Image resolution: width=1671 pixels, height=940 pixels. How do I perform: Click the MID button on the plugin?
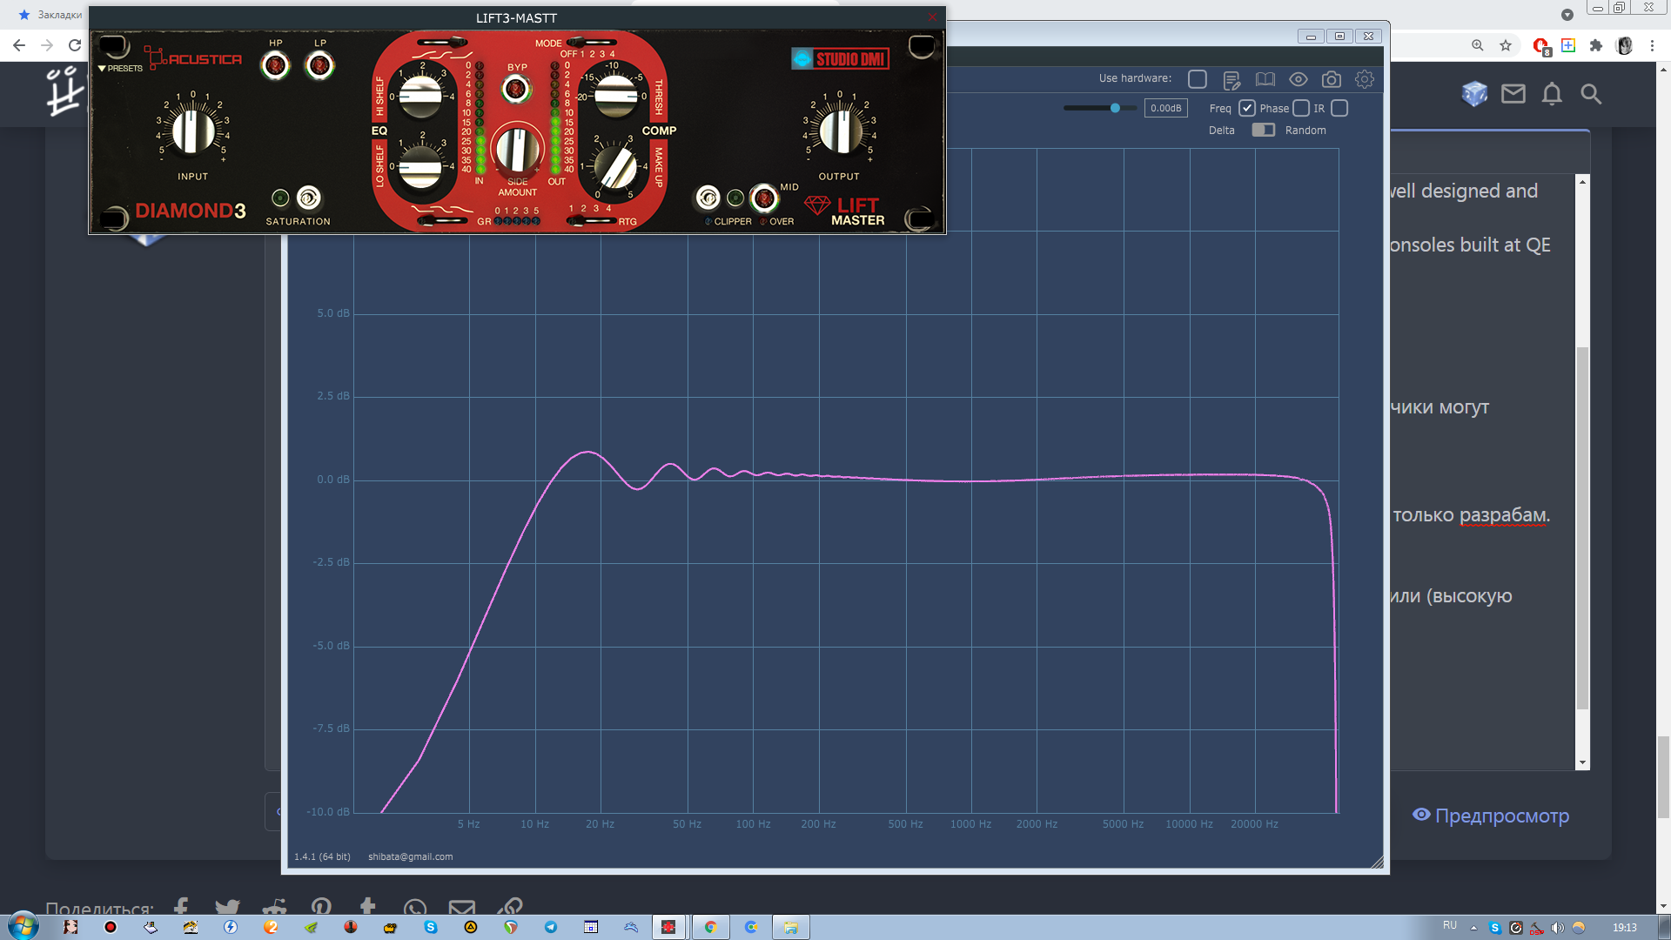763,198
